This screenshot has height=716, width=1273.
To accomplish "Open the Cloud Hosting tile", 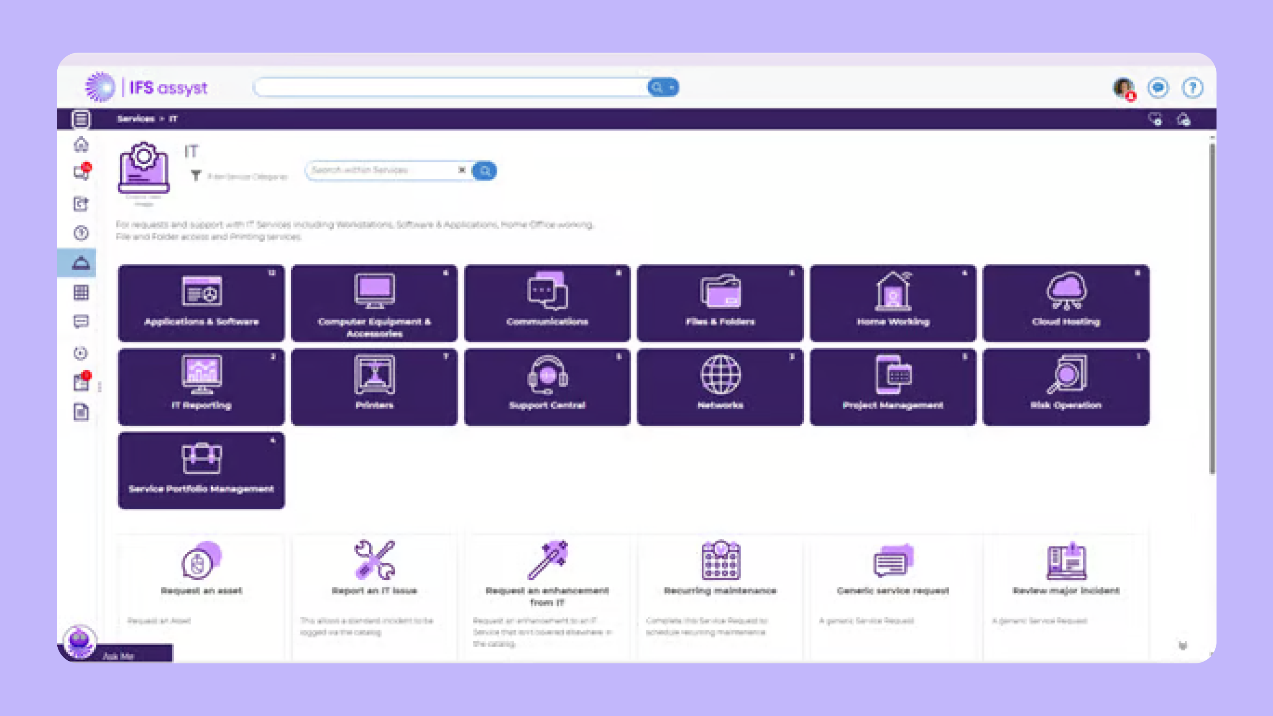I will point(1066,303).
